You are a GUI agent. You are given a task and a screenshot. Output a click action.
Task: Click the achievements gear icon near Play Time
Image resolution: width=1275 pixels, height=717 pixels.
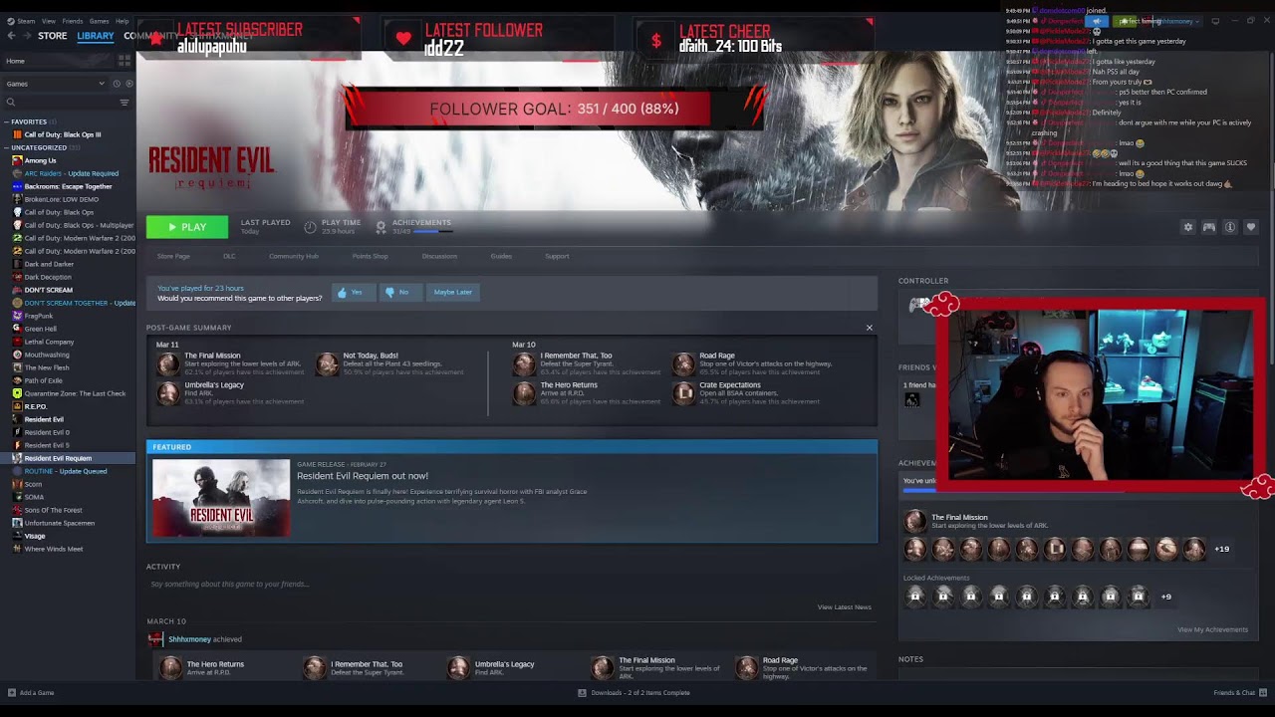pos(381,227)
